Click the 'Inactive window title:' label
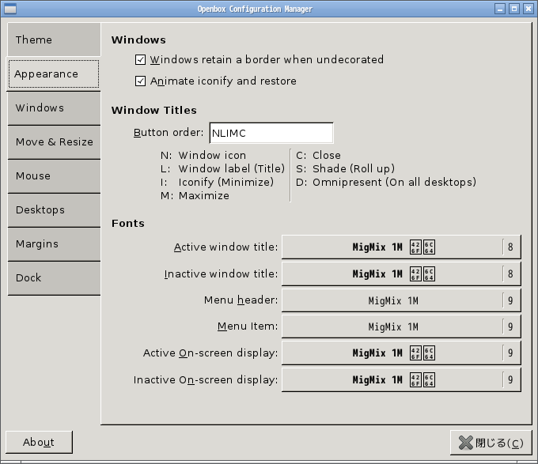The image size is (538, 464). (x=221, y=273)
